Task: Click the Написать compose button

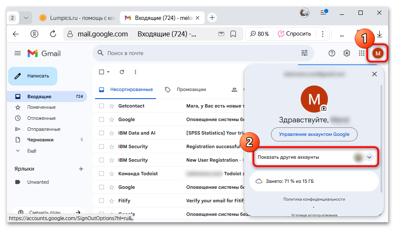Action: [33, 76]
